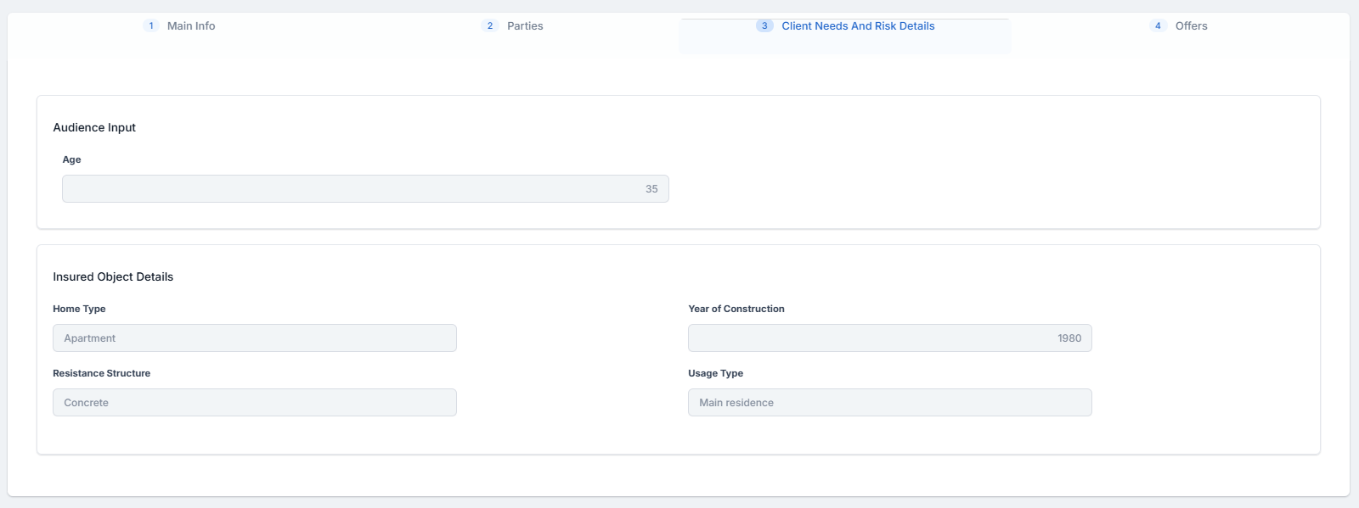The image size is (1359, 508).
Task: Click the Age field label
Action: 72,160
